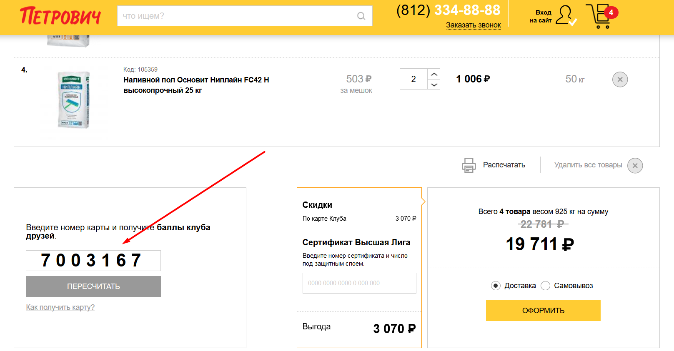The height and width of the screenshot is (351, 674).
Task: Click the delete-all-items X icon
Action: click(x=635, y=166)
